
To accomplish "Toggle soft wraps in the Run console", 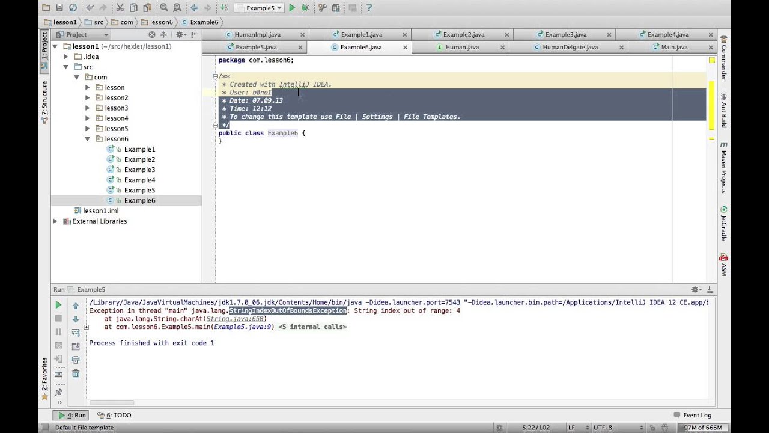I will [x=76, y=333].
